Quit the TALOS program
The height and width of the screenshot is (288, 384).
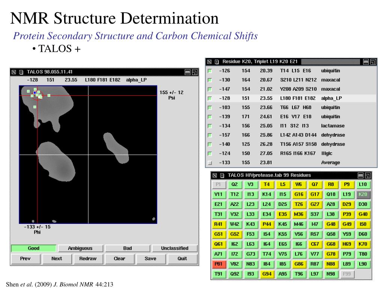(x=182, y=259)
